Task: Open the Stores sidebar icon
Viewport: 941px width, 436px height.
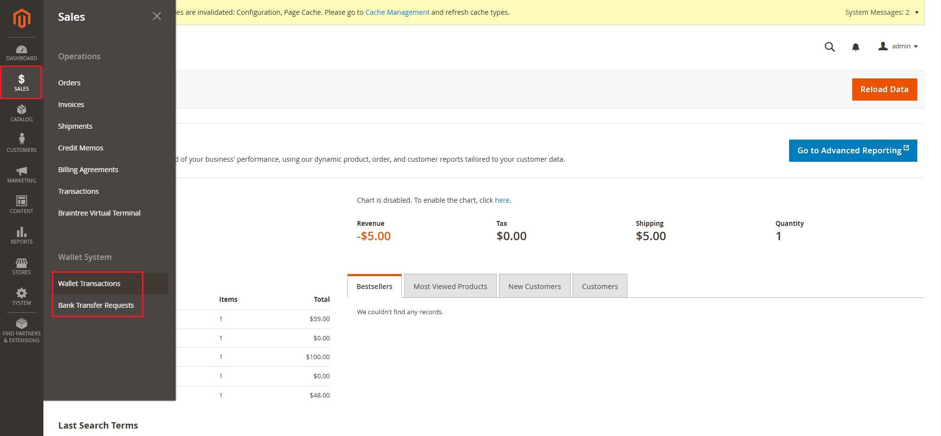Action: coord(21,266)
